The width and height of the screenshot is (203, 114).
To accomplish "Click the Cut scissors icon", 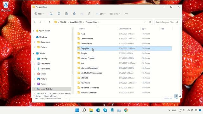I will tap(51, 14).
